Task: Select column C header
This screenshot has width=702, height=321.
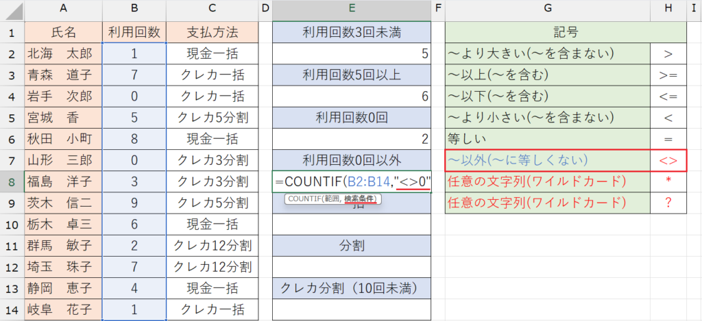Action: click(213, 10)
